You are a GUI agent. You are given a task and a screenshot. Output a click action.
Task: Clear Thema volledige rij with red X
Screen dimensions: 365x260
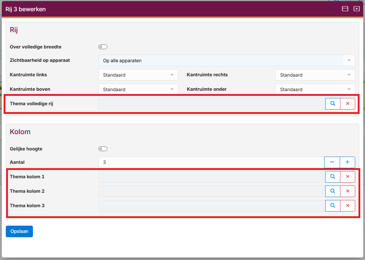348,104
